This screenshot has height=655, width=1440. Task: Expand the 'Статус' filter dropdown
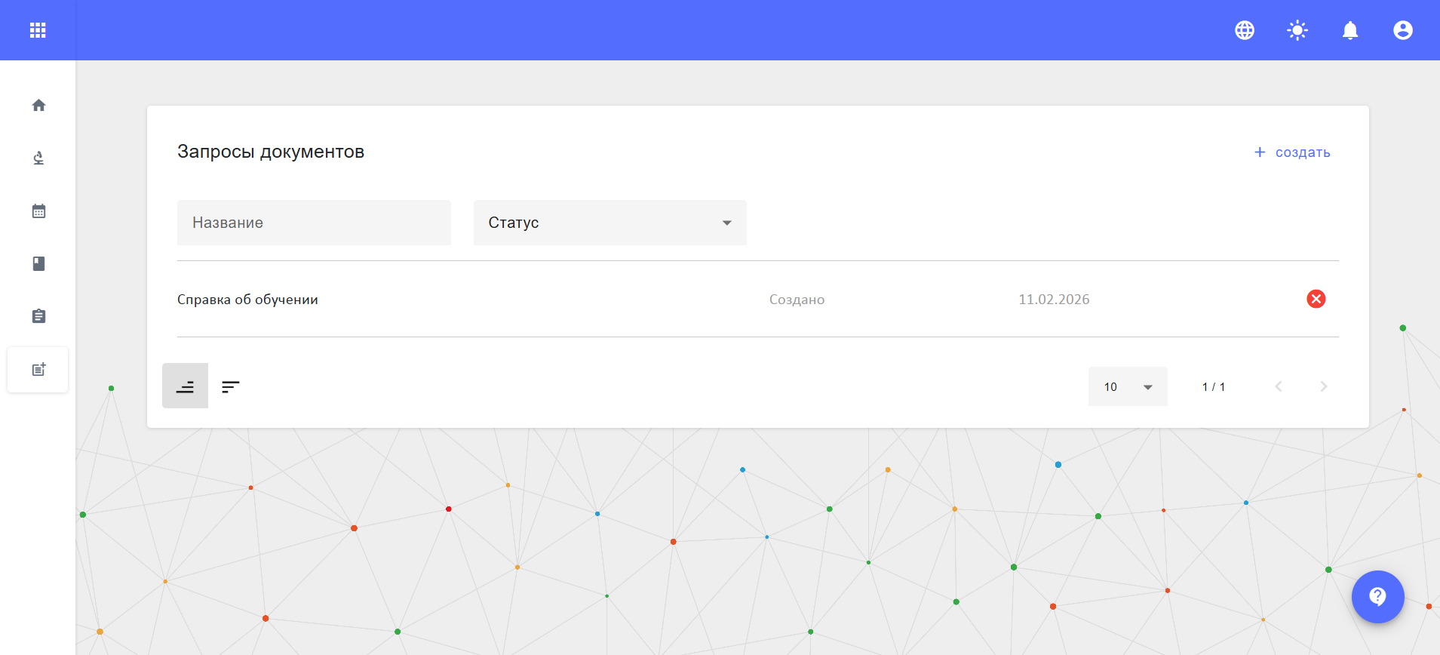coord(609,223)
